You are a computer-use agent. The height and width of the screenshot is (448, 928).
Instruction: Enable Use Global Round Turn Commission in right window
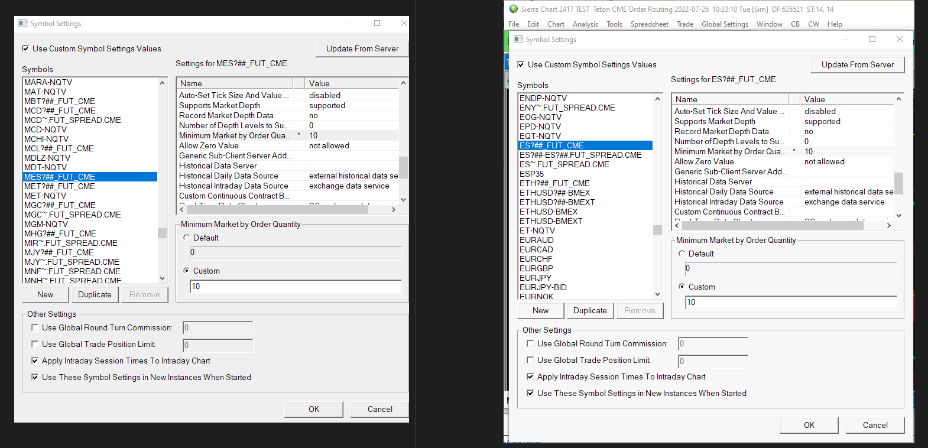(x=530, y=343)
